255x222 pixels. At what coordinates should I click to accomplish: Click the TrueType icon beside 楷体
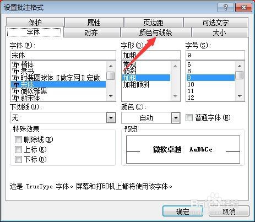coord(16,65)
